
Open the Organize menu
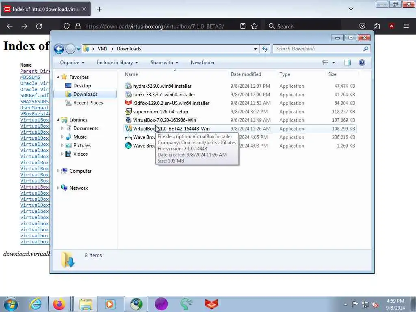(72, 63)
